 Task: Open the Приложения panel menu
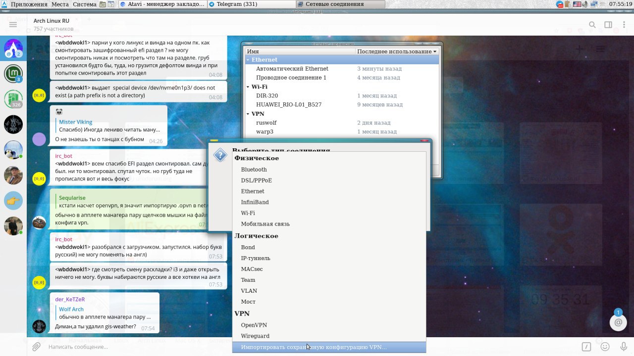coord(29,4)
